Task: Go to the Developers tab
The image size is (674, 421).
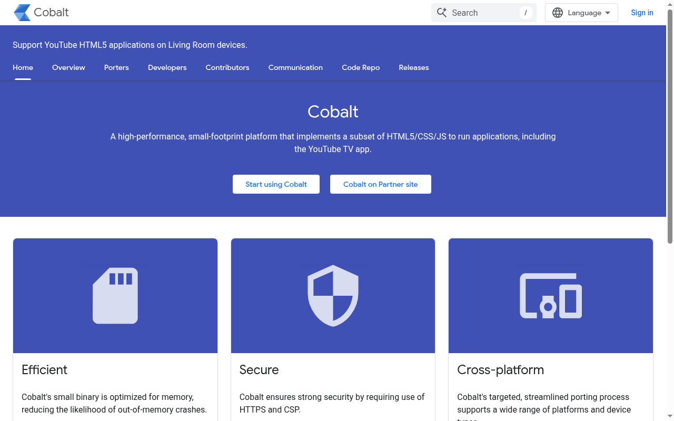Action: pyautogui.click(x=167, y=67)
